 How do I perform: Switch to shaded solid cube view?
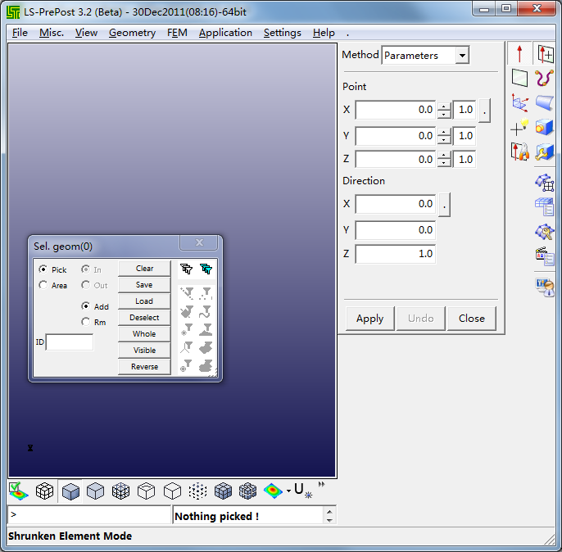coord(70,491)
